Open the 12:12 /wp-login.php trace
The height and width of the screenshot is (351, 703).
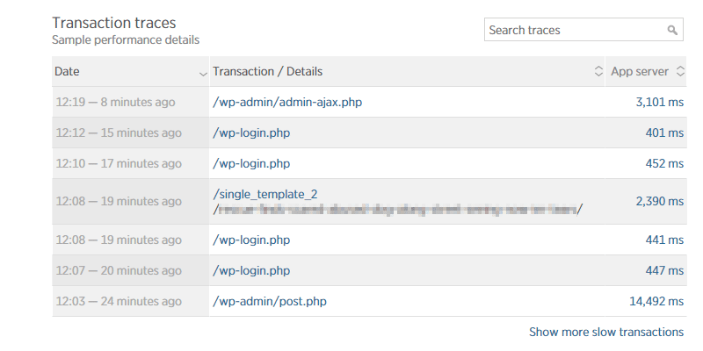pyautogui.click(x=251, y=133)
